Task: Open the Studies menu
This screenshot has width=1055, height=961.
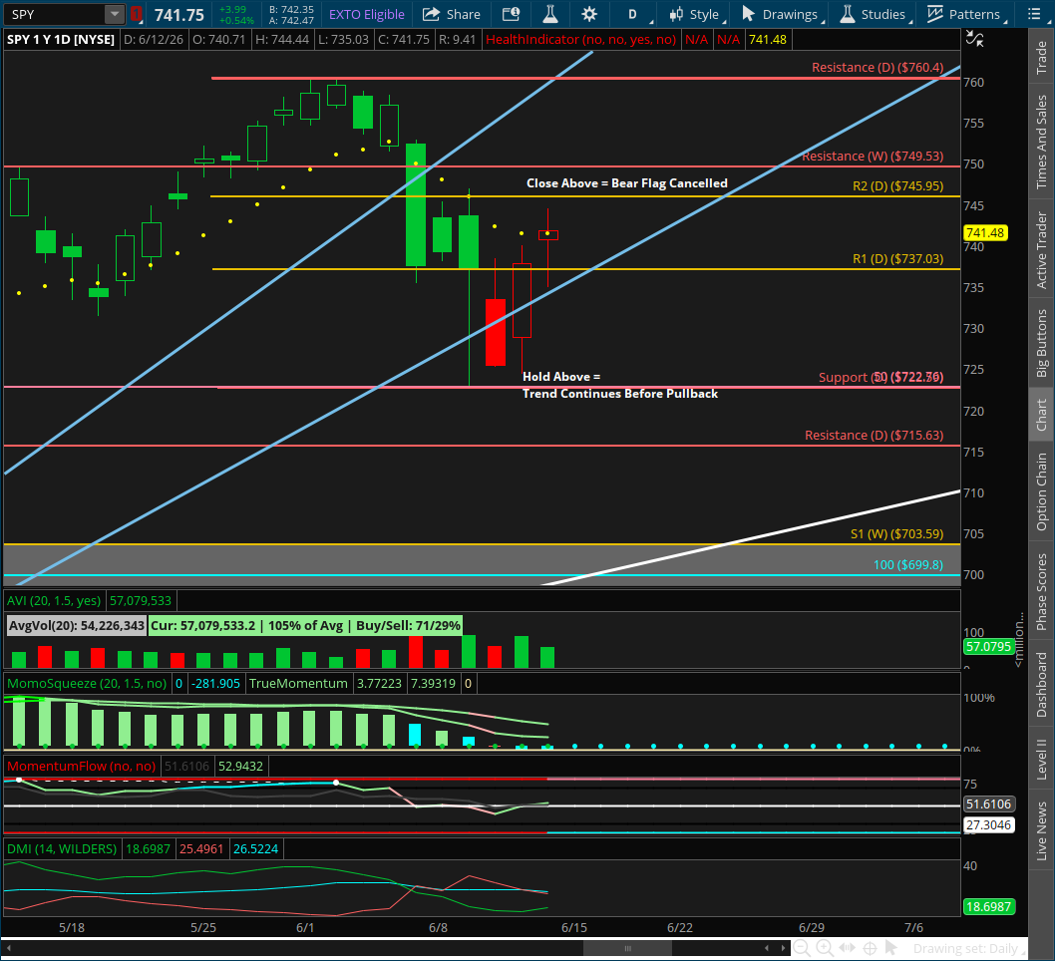Action: point(877,14)
